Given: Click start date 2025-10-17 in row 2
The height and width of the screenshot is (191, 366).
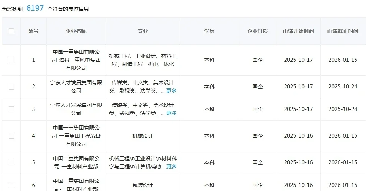Looking at the screenshot, I should (298, 87).
